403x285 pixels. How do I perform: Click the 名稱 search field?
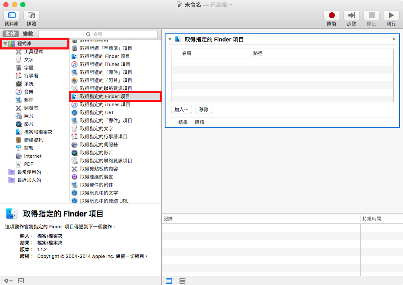click(x=98, y=34)
